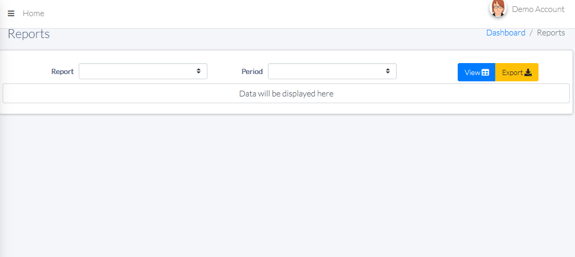
Task: Click the Report dropdown arrow indicator
Action: coord(199,71)
